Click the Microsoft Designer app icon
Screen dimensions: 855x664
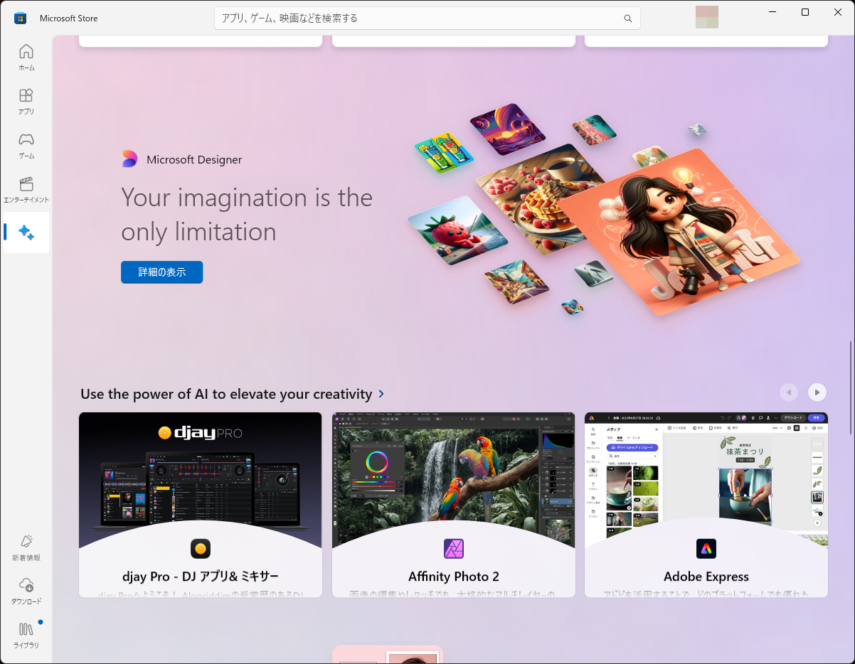[129, 159]
